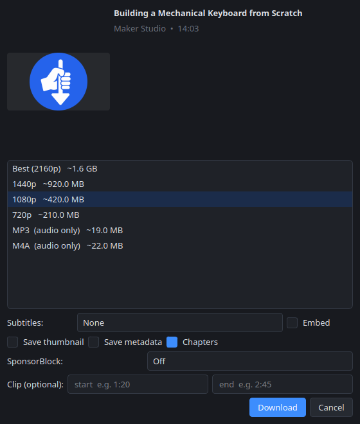Click the Download button
The width and height of the screenshot is (360, 424).
[278, 407]
